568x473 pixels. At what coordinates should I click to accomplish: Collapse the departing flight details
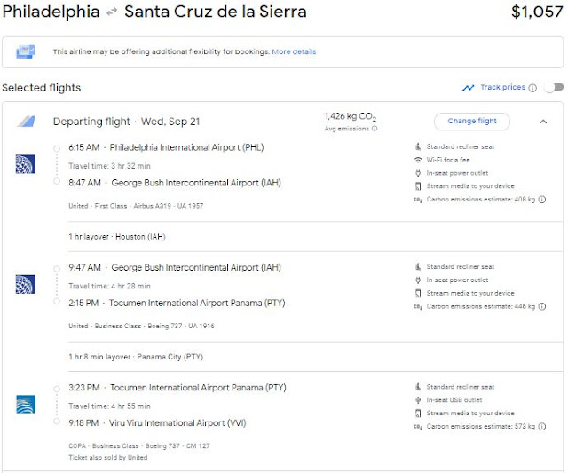point(543,122)
